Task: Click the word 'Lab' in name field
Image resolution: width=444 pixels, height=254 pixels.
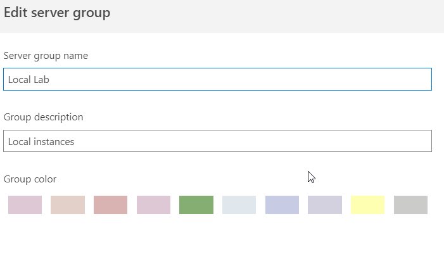Action: (42, 80)
